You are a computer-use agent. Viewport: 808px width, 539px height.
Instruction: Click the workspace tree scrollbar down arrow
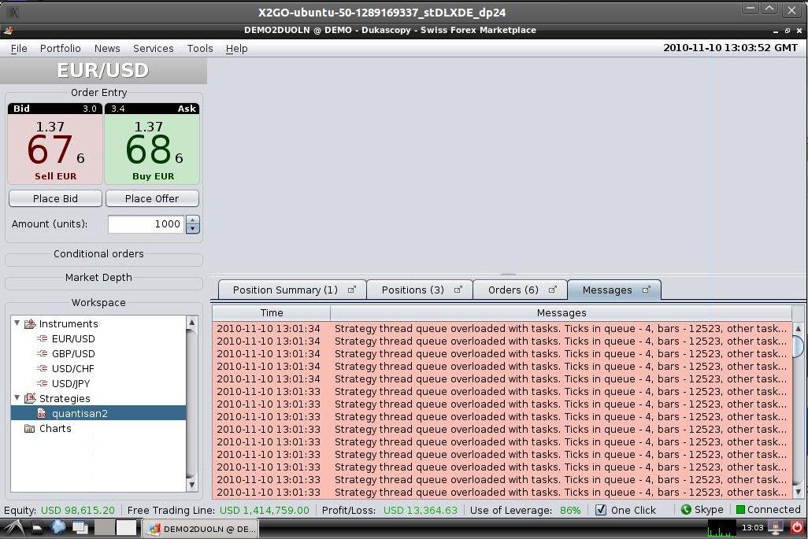pyautogui.click(x=191, y=485)
